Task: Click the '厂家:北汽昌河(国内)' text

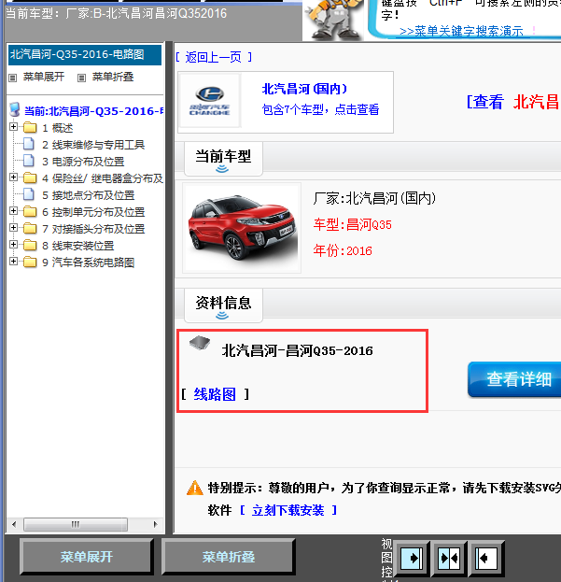Action: 374,199
